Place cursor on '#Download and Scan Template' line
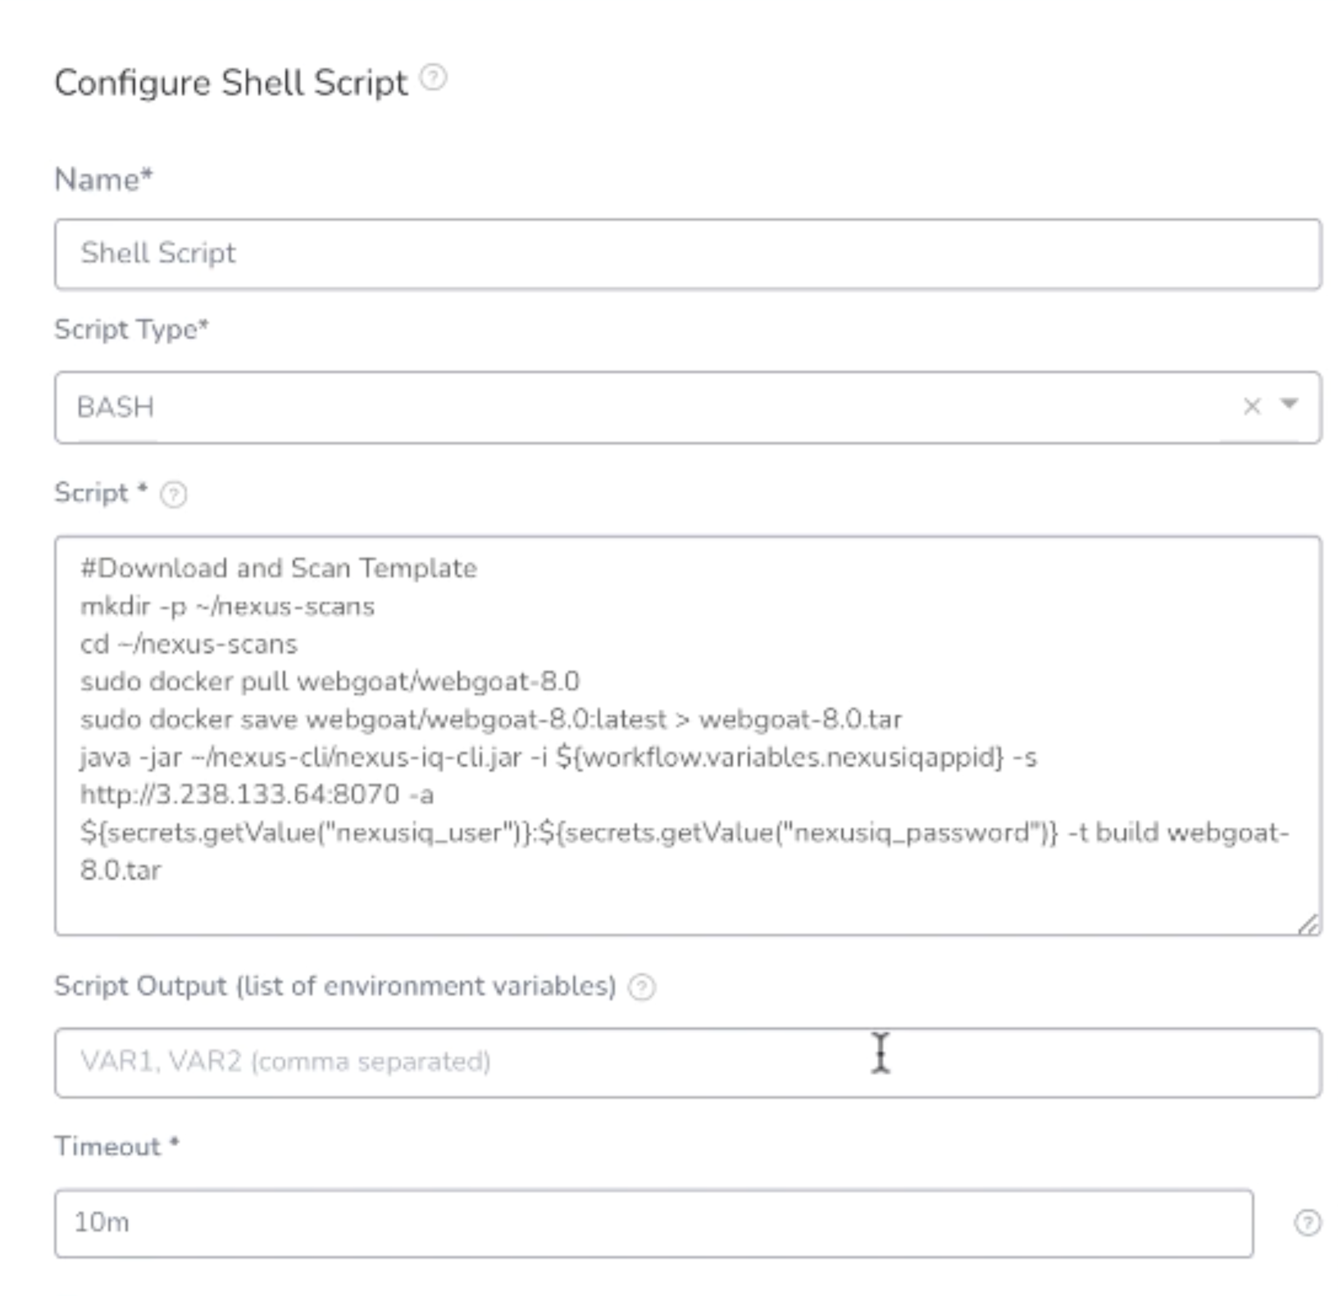 [279, 569]
